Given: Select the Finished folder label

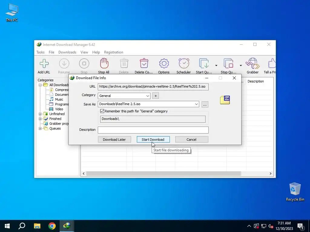Looking at the screenshot, I should pyautogui.click(x=55, y=119).
